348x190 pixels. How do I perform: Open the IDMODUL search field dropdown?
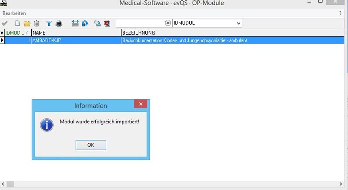[238, 23]
